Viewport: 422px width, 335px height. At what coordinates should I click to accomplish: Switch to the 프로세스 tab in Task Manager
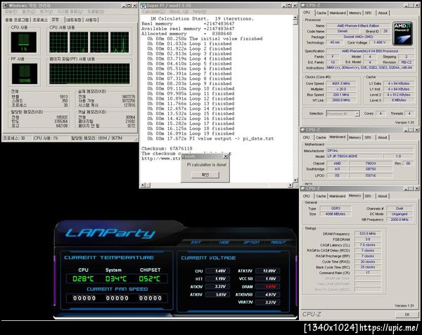click(x=40, y=20)
